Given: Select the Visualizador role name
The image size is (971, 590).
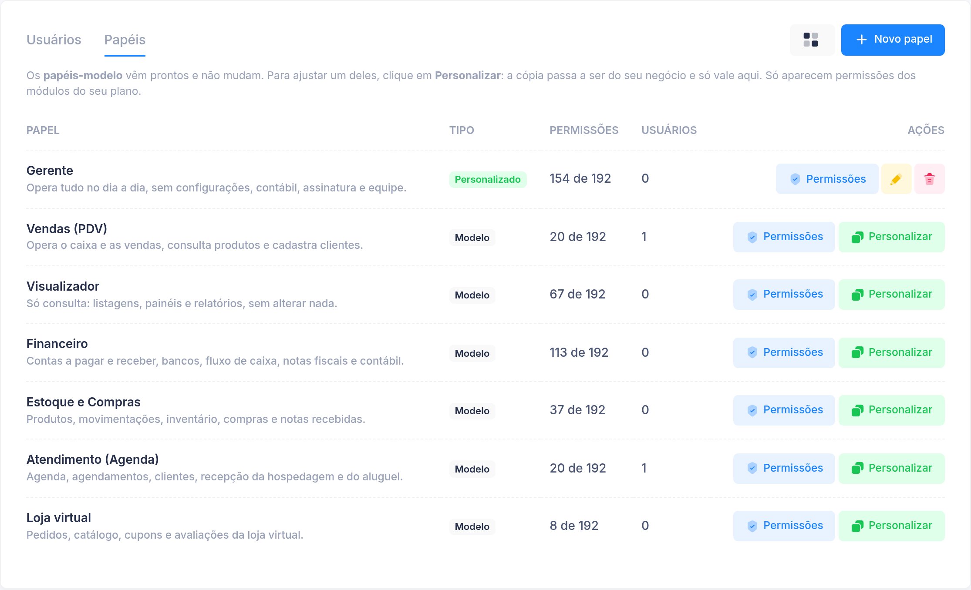Looking at the screenshot, I should 63,286.
